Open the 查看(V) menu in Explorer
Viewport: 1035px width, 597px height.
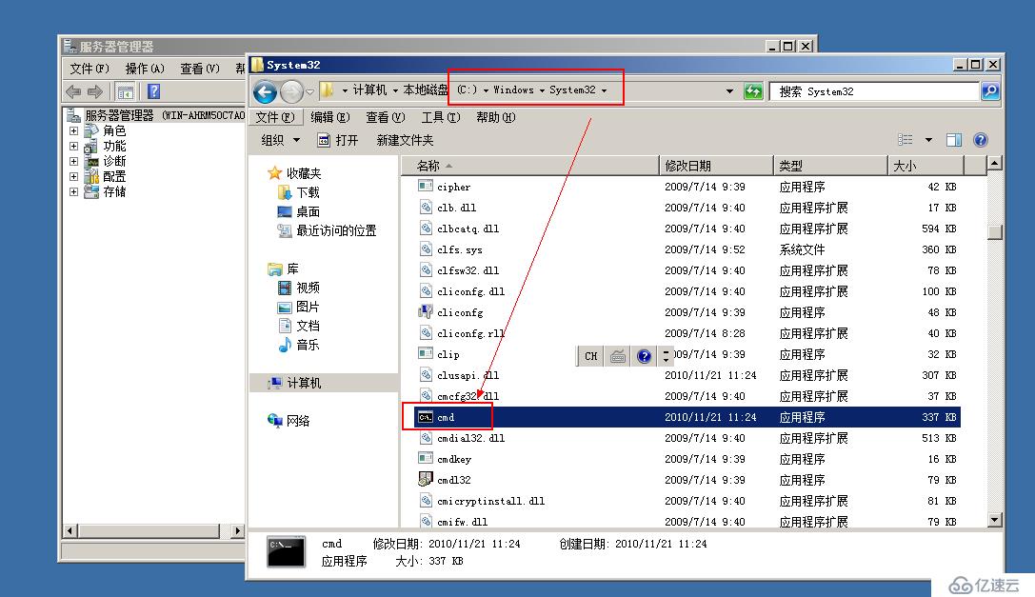point(386,117)
